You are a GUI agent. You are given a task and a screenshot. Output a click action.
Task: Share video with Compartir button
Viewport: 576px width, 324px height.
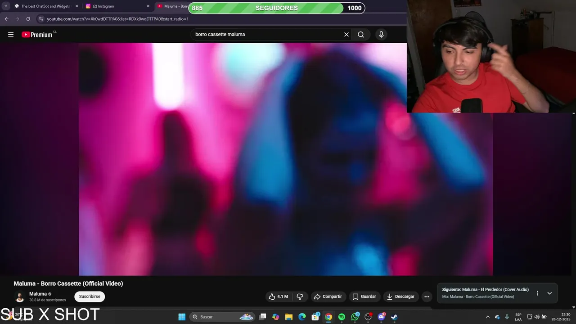point(328,297)
